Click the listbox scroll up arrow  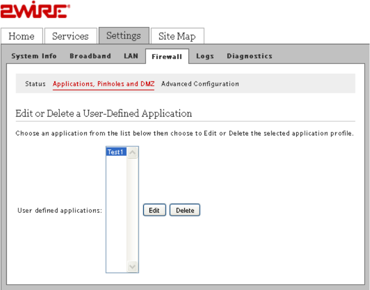click(x=132, y=153)
